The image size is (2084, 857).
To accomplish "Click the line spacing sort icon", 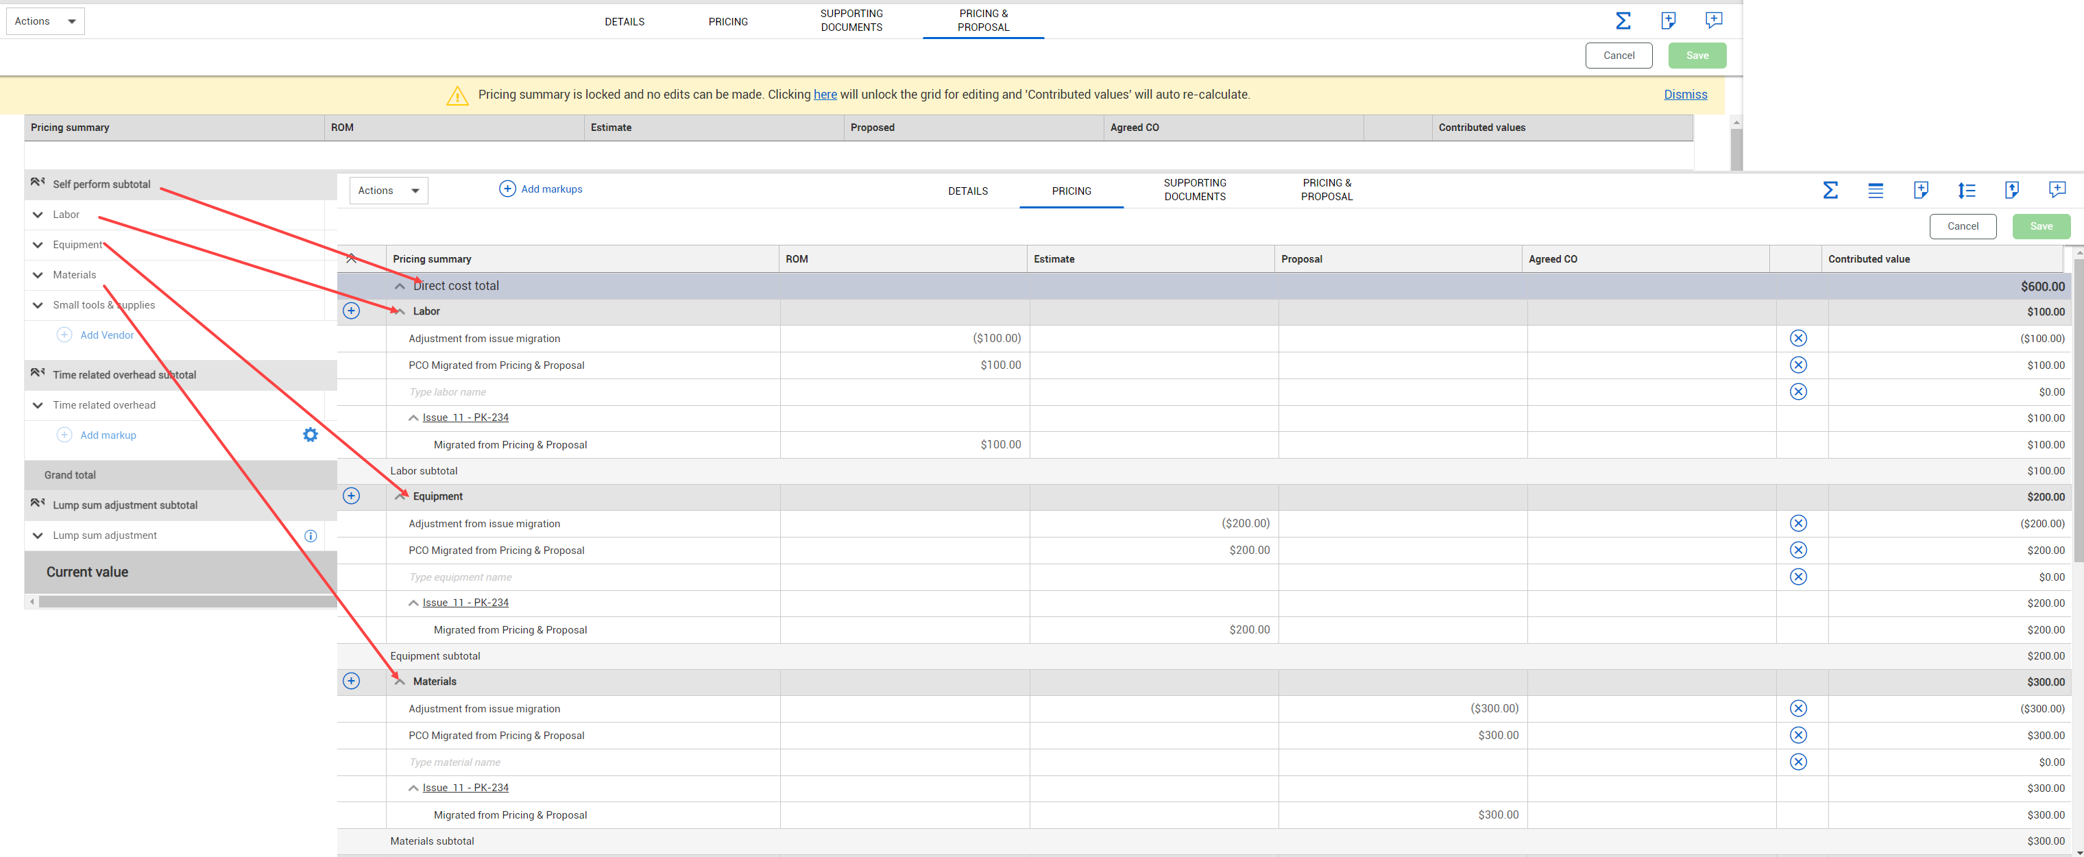I will point(1966,191).
